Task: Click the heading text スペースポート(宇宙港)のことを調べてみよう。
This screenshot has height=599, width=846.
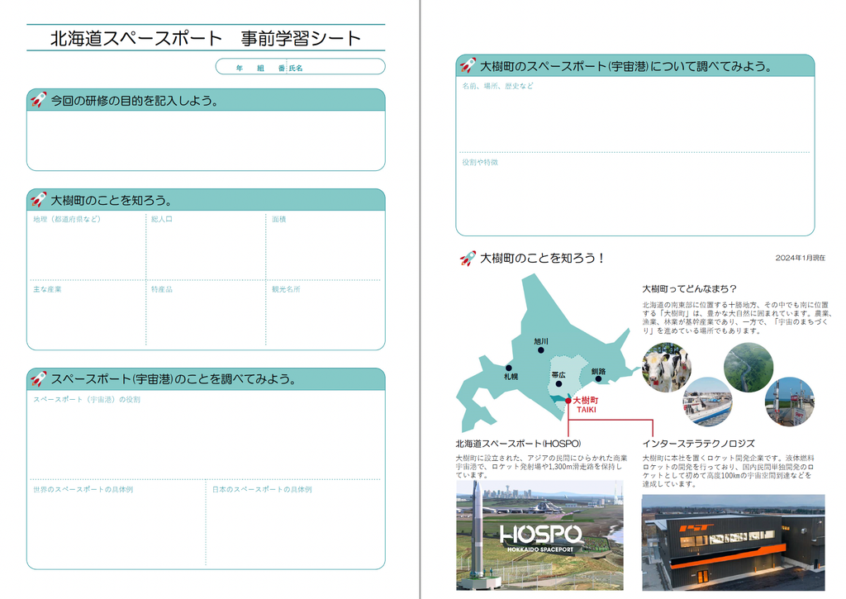Action: pos(173,379)
